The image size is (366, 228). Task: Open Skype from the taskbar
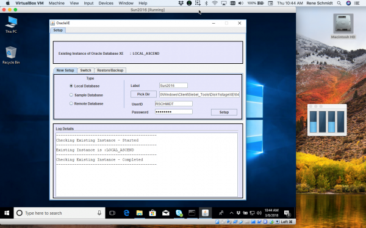pyautogui.click(x=179, y=213)
